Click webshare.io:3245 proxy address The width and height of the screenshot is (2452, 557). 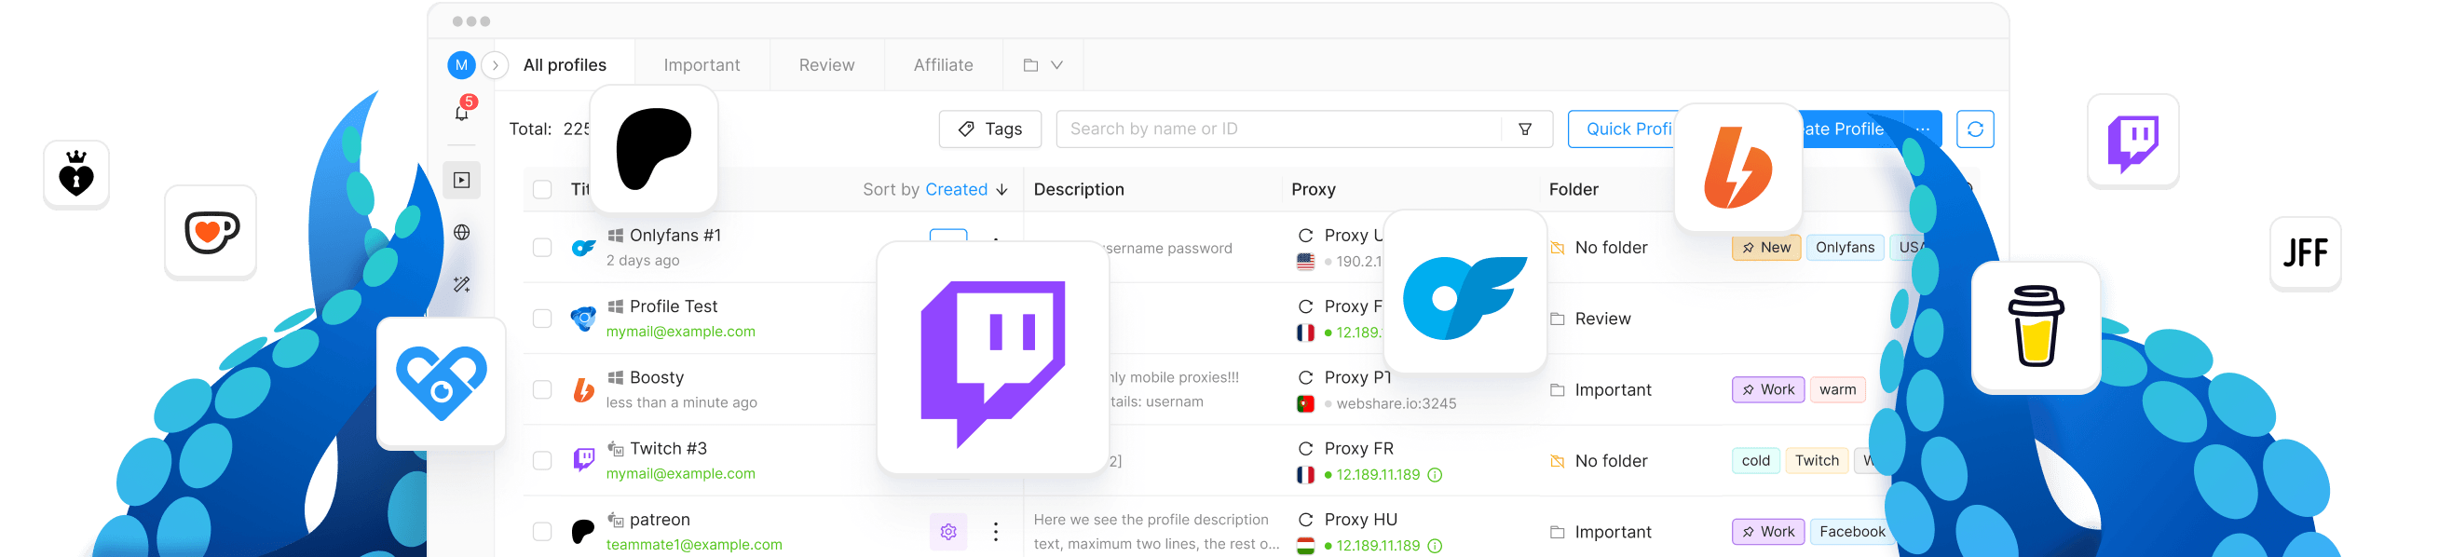(1396, 403)
